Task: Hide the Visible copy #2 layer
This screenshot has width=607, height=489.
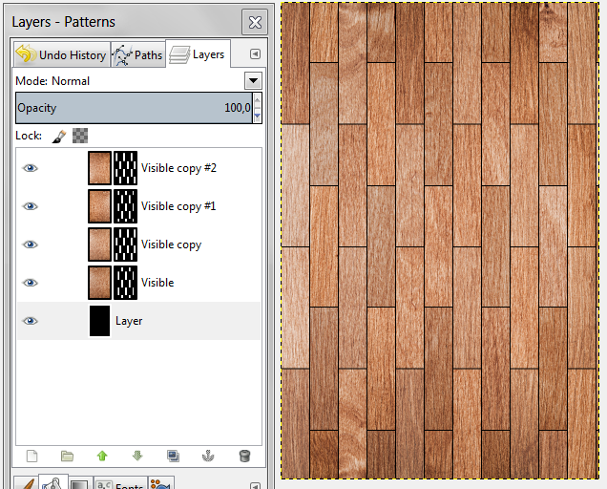Action: (x=31, y=168)
